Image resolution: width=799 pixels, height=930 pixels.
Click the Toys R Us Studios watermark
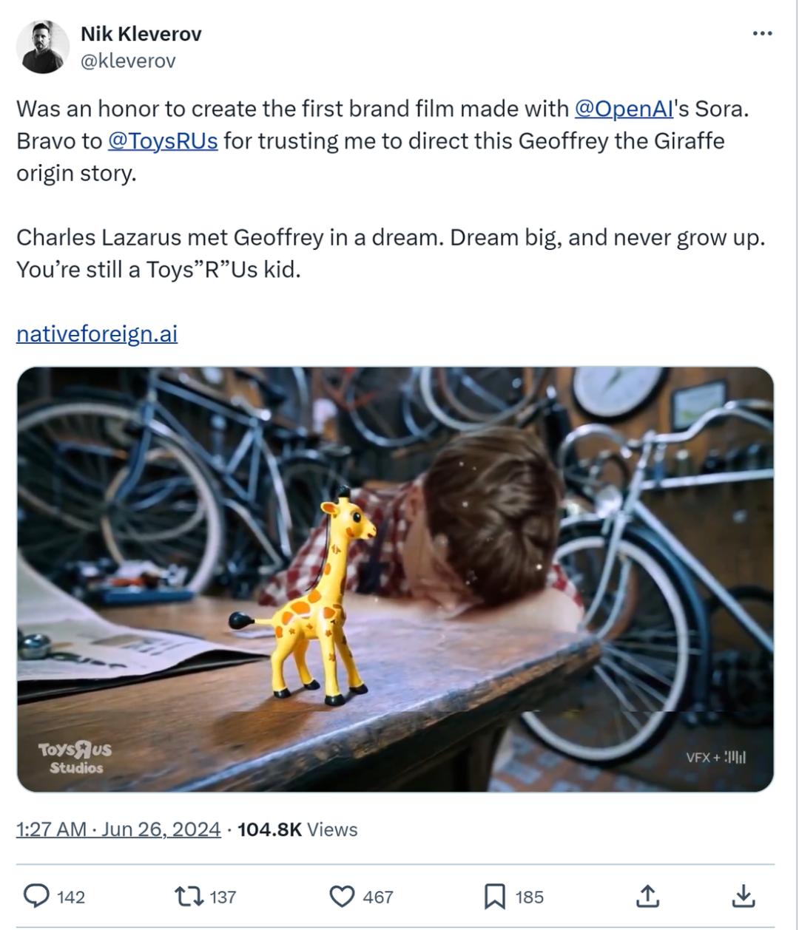coord(75,758)
